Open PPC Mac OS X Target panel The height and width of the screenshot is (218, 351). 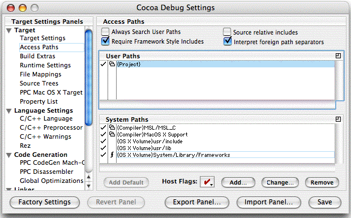point(51,92)
